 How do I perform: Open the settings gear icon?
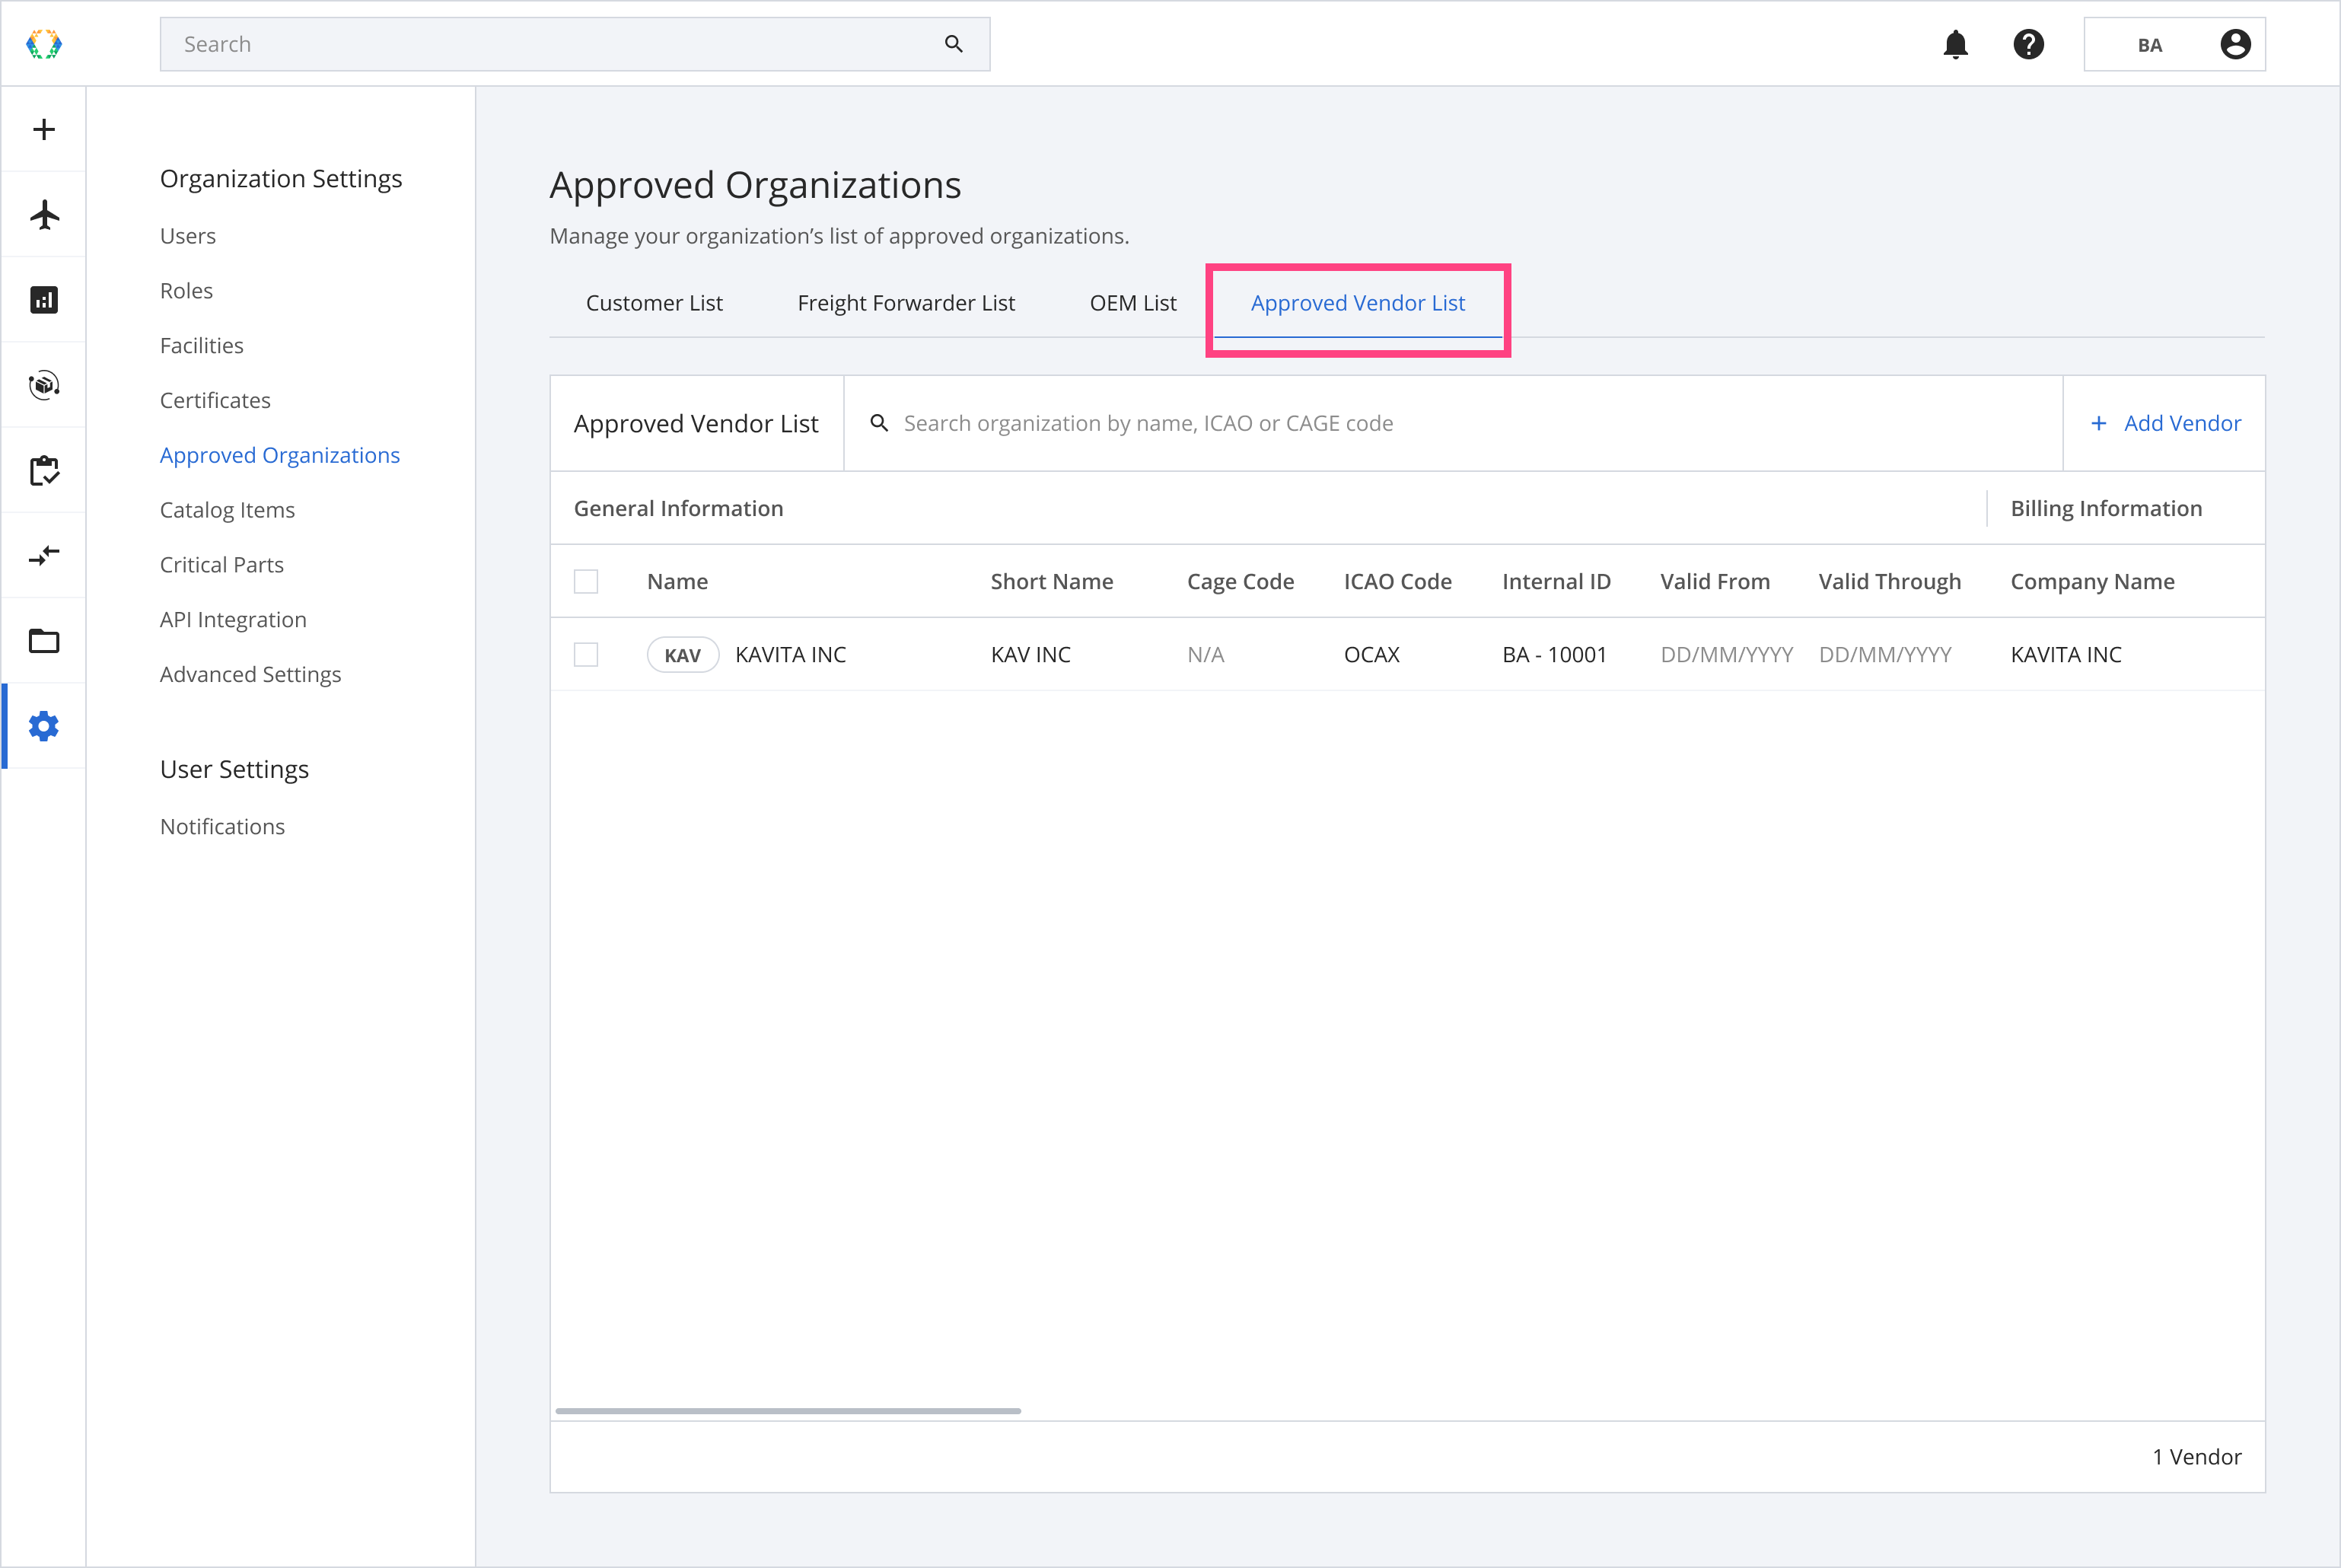tap(44, 726)
